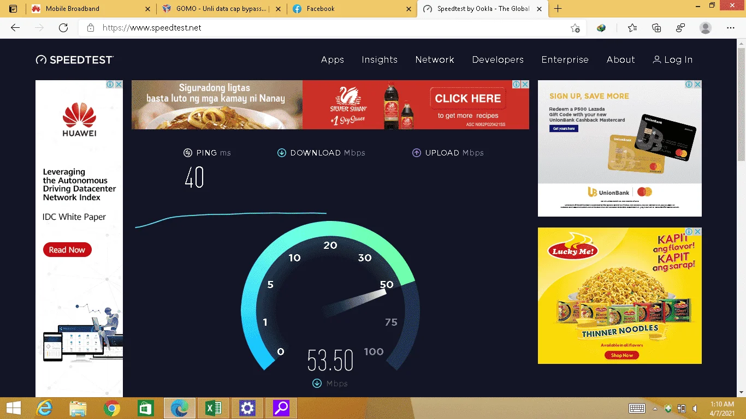Refresh the Speedtest page

click(x=63, y=28)
